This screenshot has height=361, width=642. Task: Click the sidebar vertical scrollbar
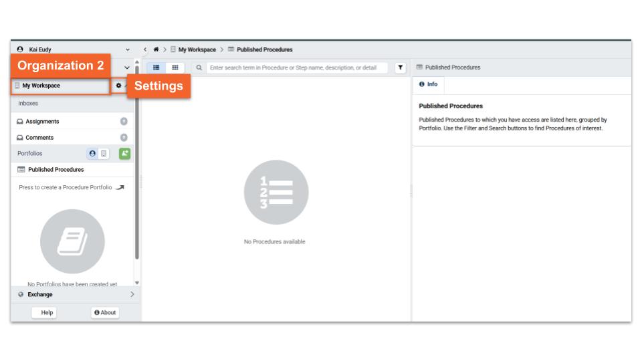click(136, 162)
